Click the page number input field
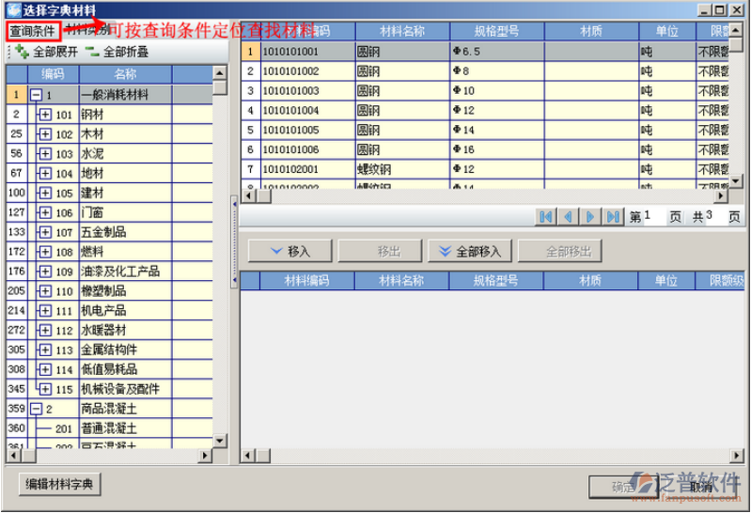This screenshot has height=513, width=751. click(x=653, y=217)
